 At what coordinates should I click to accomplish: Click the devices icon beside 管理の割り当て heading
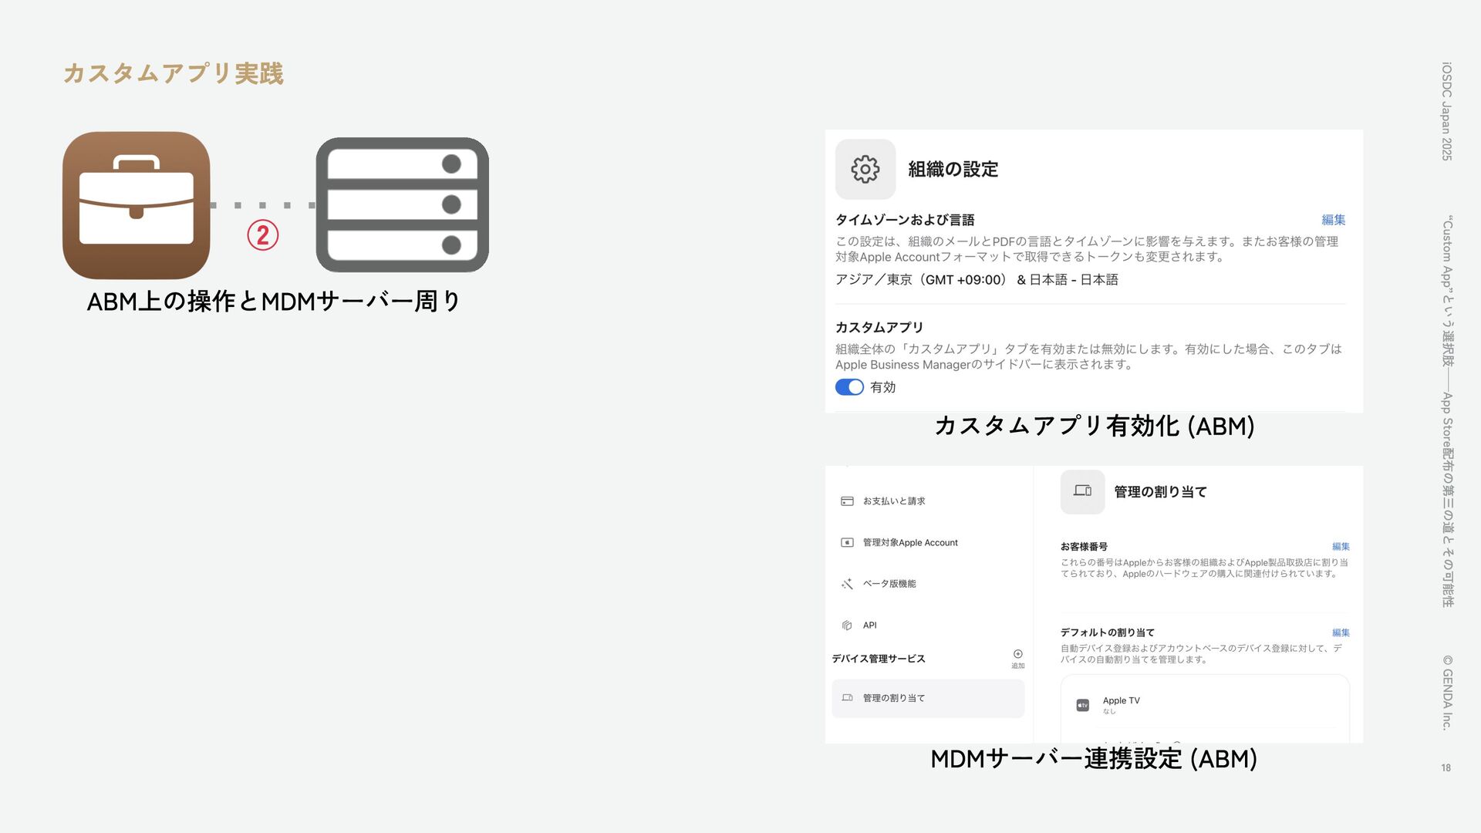(x=1082, y=491)
